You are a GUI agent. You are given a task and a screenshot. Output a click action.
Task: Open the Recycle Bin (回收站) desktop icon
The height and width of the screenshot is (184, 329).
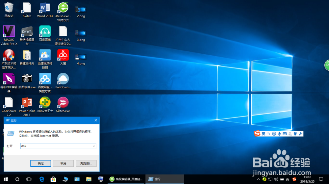[x=9, y=8]
